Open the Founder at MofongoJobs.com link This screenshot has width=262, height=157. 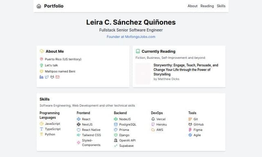tap(131, 37)
